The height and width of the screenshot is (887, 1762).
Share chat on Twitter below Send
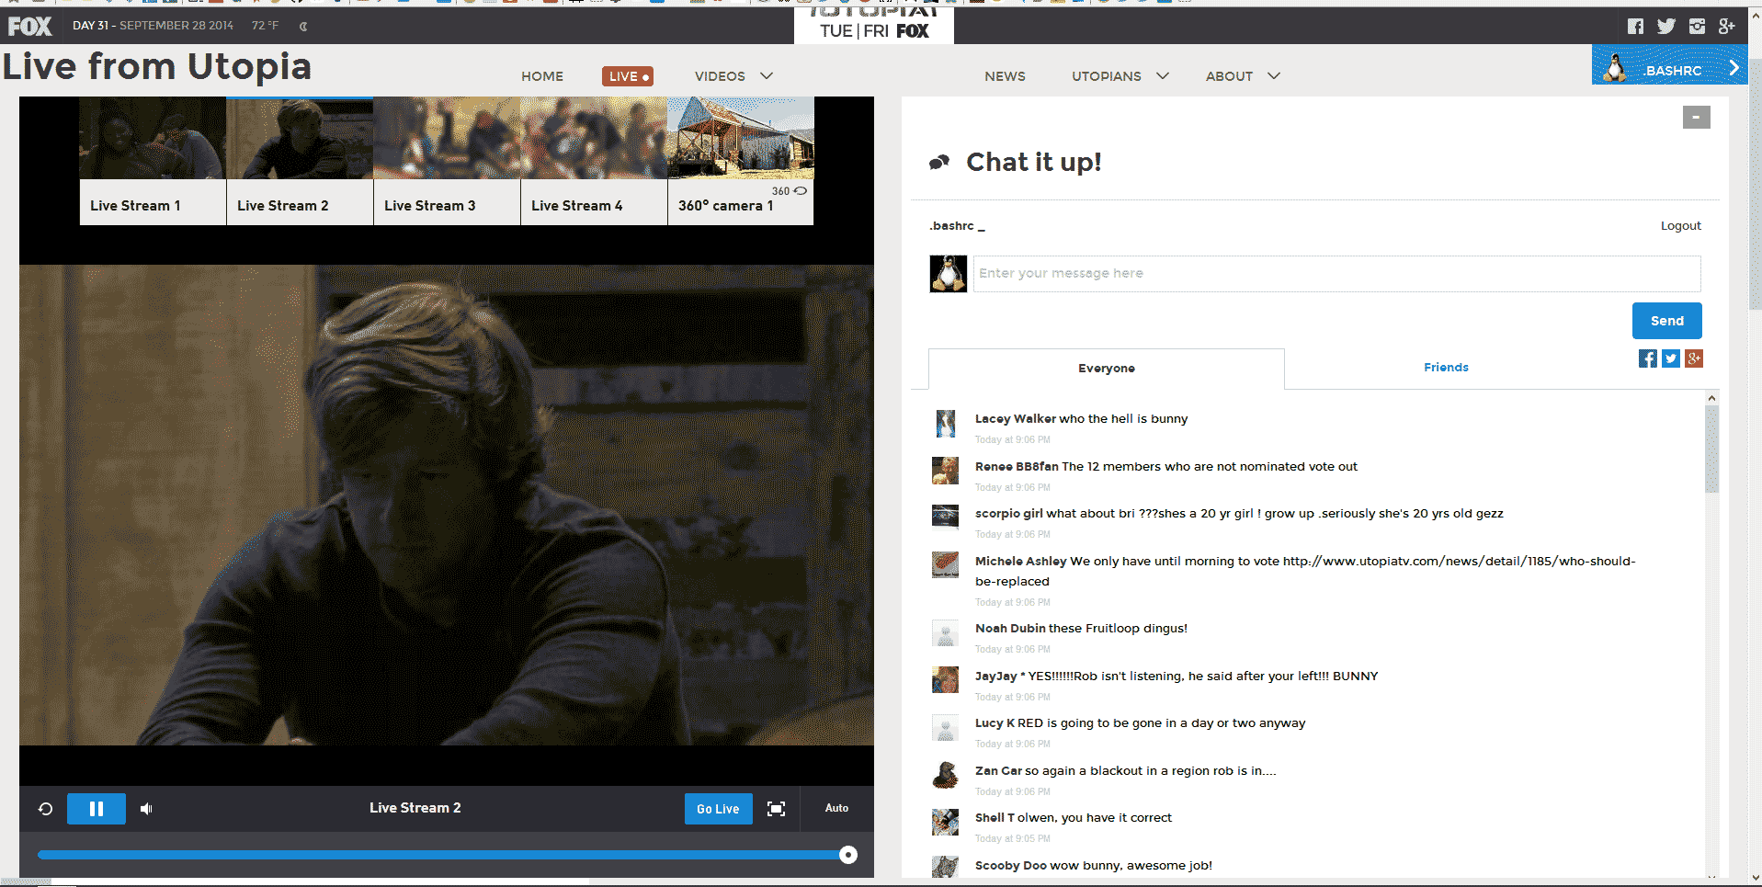click(1671, 358)
